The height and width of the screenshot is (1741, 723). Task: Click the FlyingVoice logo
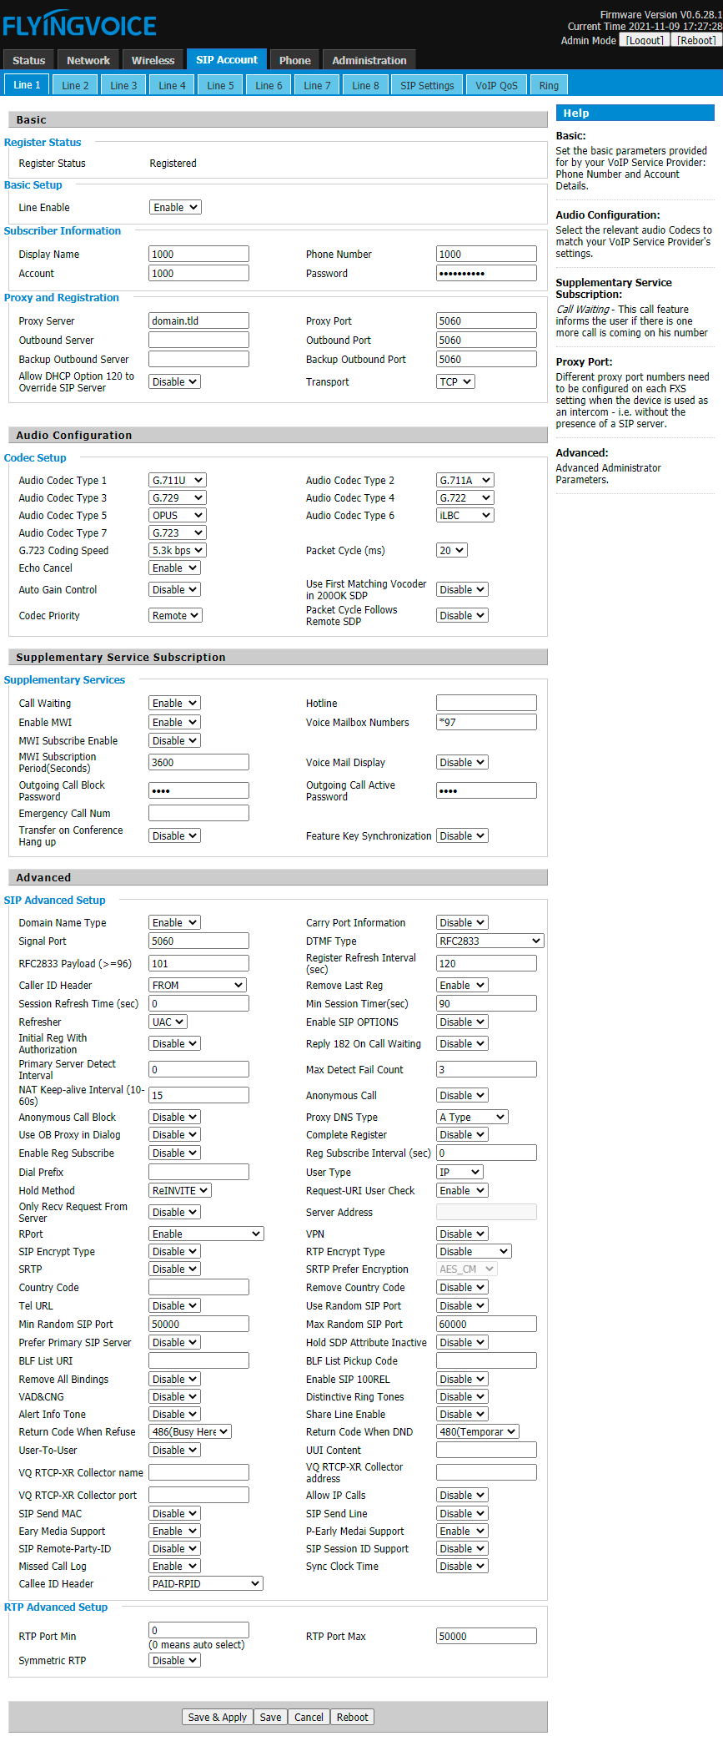[80, 25]
